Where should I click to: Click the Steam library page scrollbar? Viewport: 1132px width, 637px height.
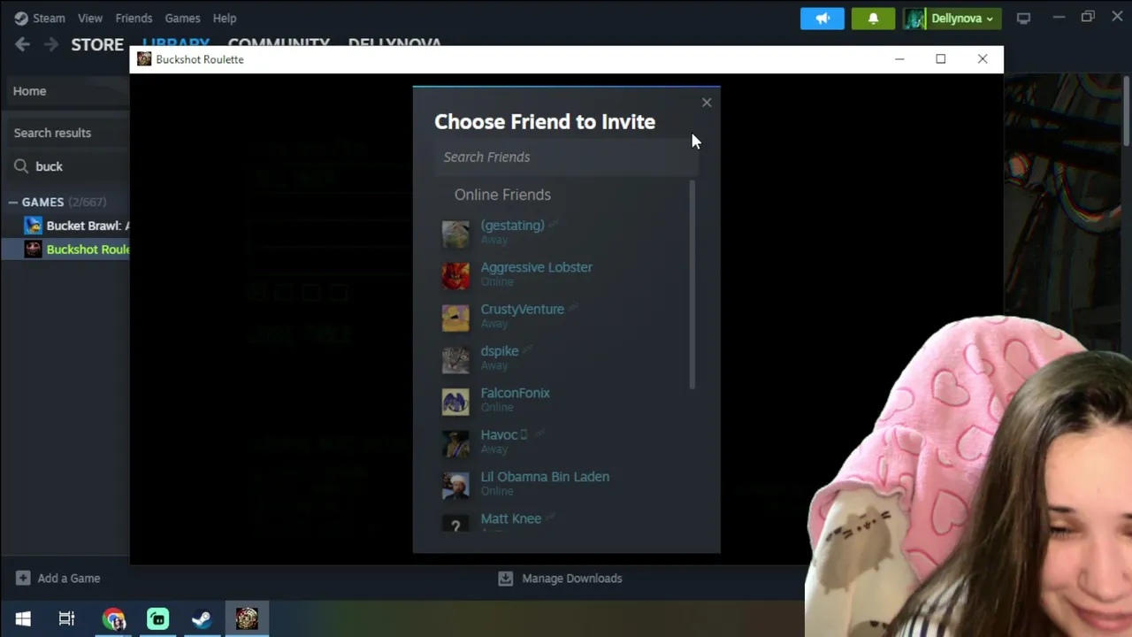pos(1127,111)
